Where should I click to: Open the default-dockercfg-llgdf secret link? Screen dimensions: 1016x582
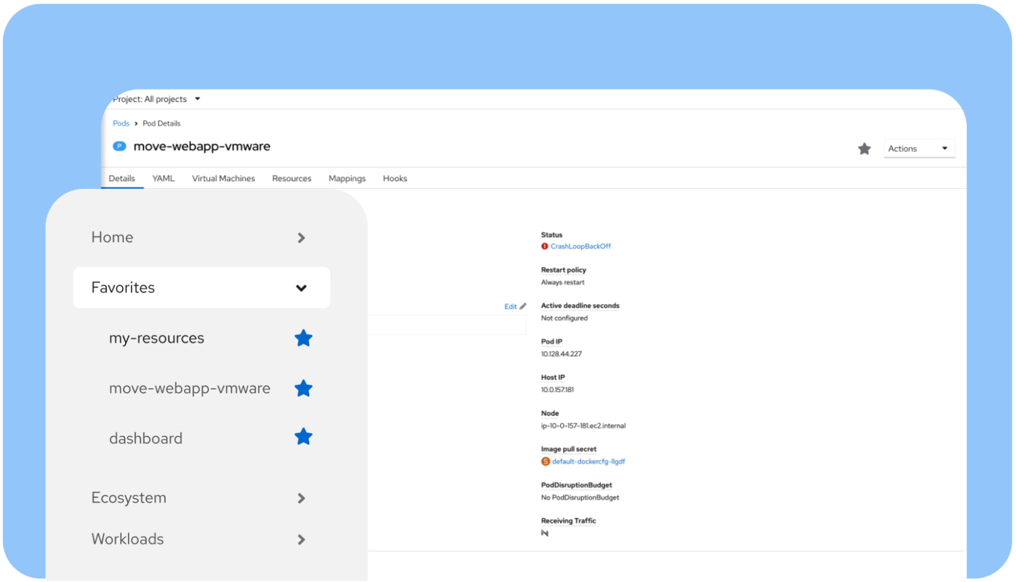coord(588,462)
